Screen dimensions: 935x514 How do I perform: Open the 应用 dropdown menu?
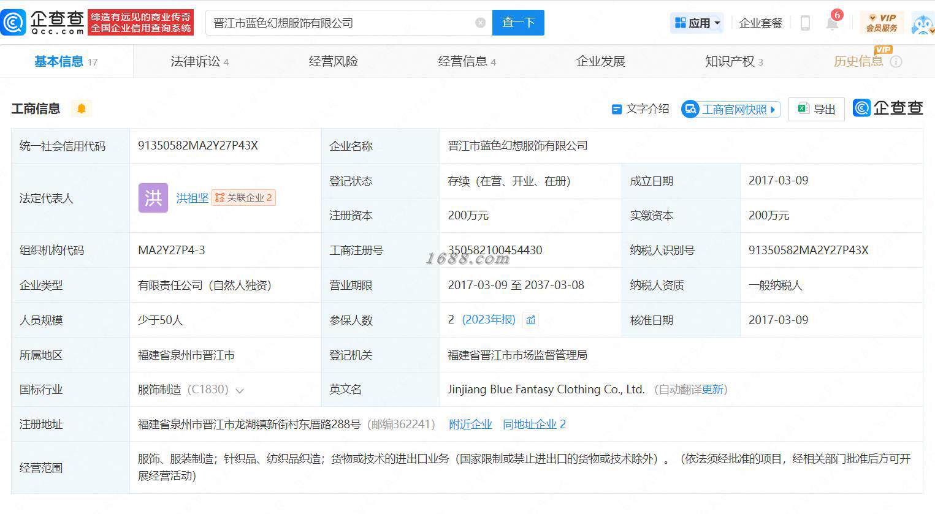click(697, 23)
